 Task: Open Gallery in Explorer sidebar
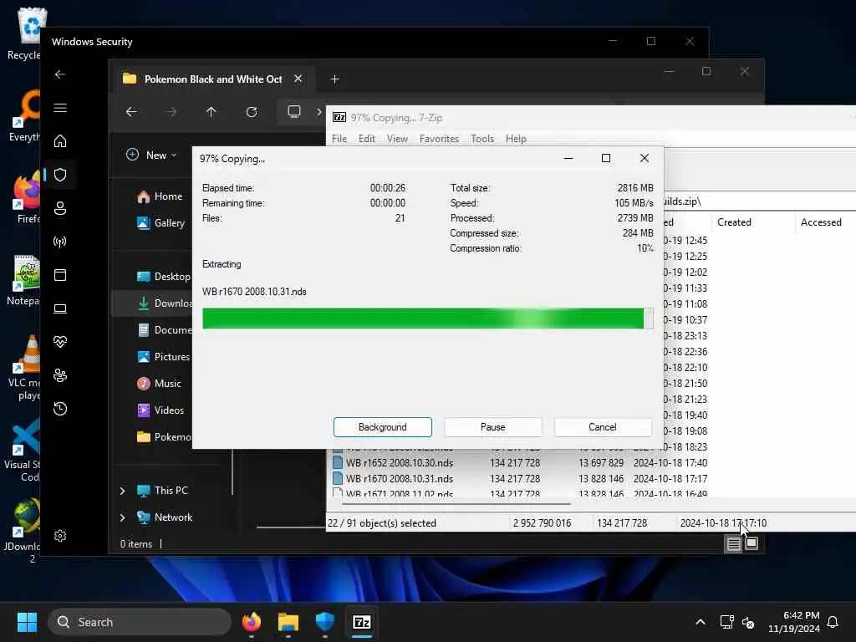click(161, 223)
